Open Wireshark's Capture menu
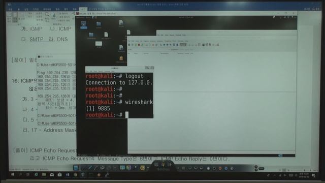Screen dimensions: 325x183 click(x=146, y=41)
